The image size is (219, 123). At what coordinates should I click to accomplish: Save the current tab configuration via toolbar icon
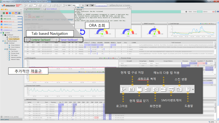(x=30, y=6)
